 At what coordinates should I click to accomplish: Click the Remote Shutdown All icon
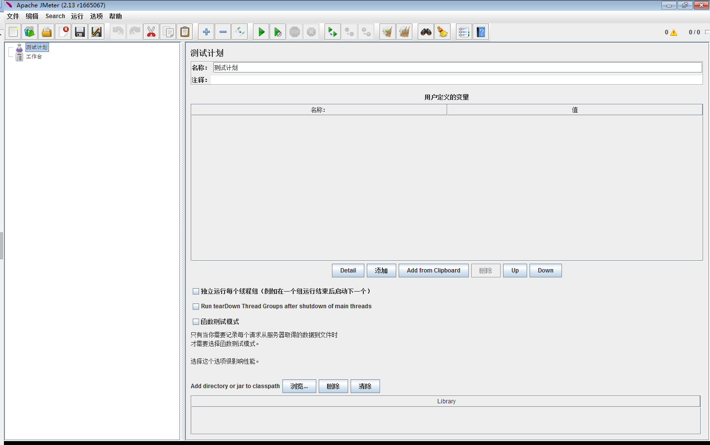366,32
